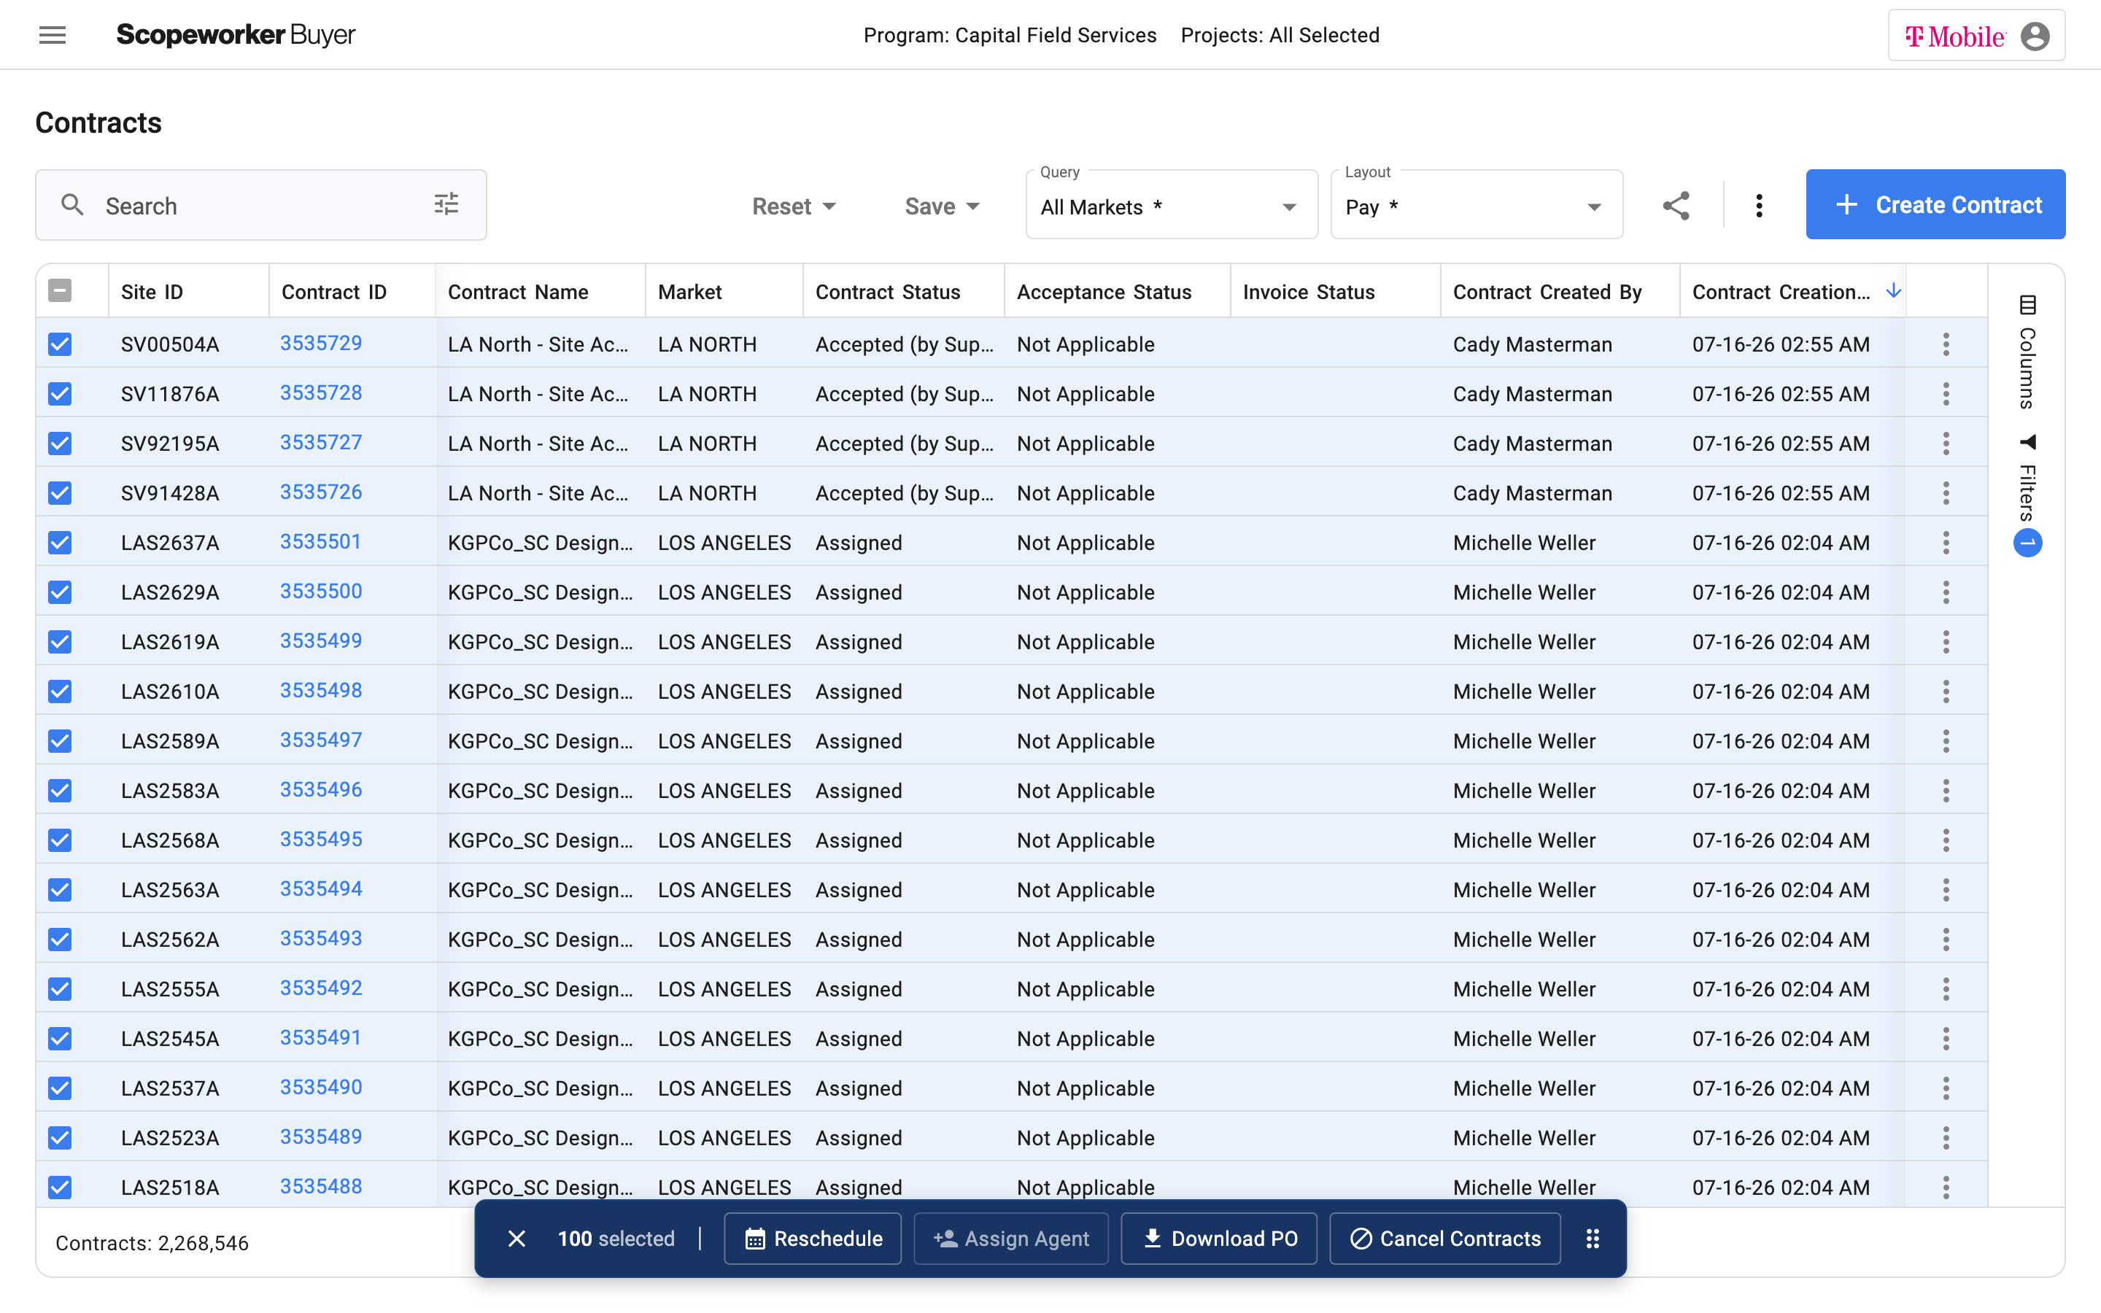Image resolution: width=2101 pixels, height=1313 pixels.
Task: Open the Layout Pay dropdown
Action: click(x=1476, y=206)
